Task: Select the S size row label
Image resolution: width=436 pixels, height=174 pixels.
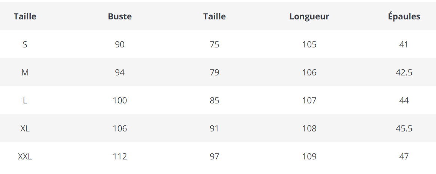Action: [x=25, y=44]
